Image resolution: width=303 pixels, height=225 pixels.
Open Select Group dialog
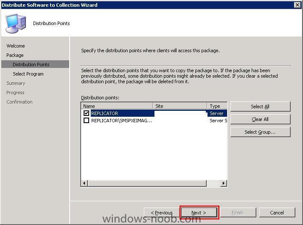260,132
